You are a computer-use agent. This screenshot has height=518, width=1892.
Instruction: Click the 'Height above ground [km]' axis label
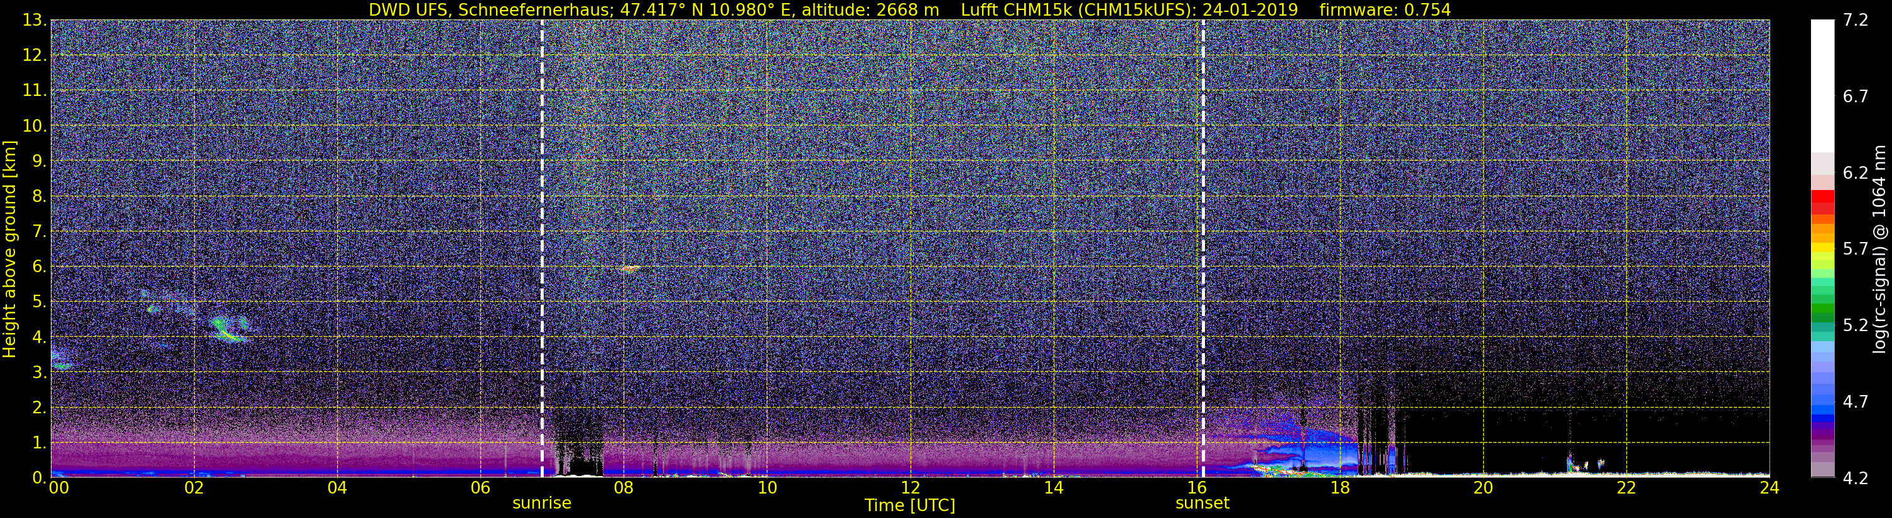pos(9,249)
